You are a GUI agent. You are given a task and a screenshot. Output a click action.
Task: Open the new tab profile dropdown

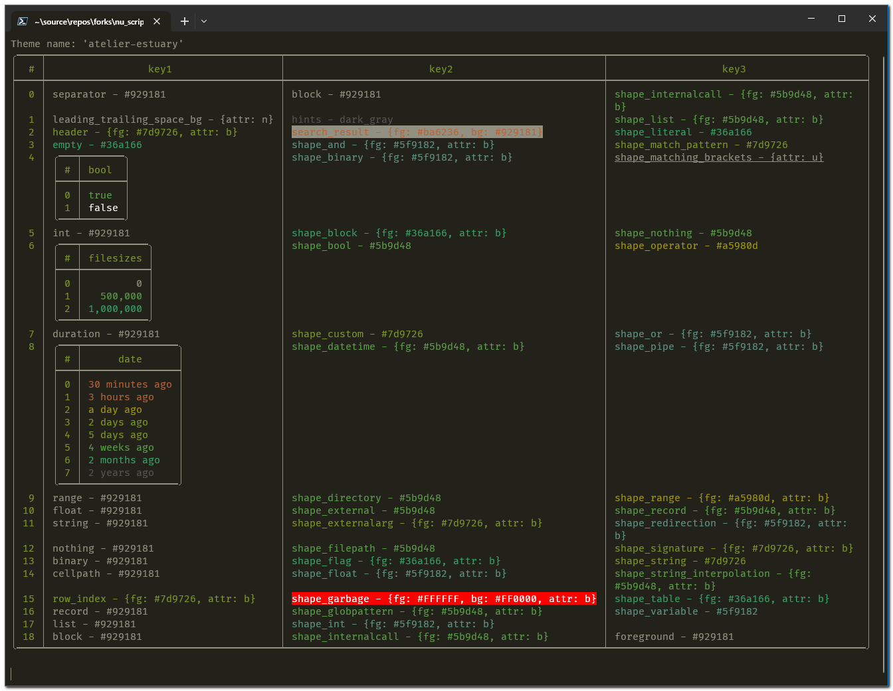204,21
